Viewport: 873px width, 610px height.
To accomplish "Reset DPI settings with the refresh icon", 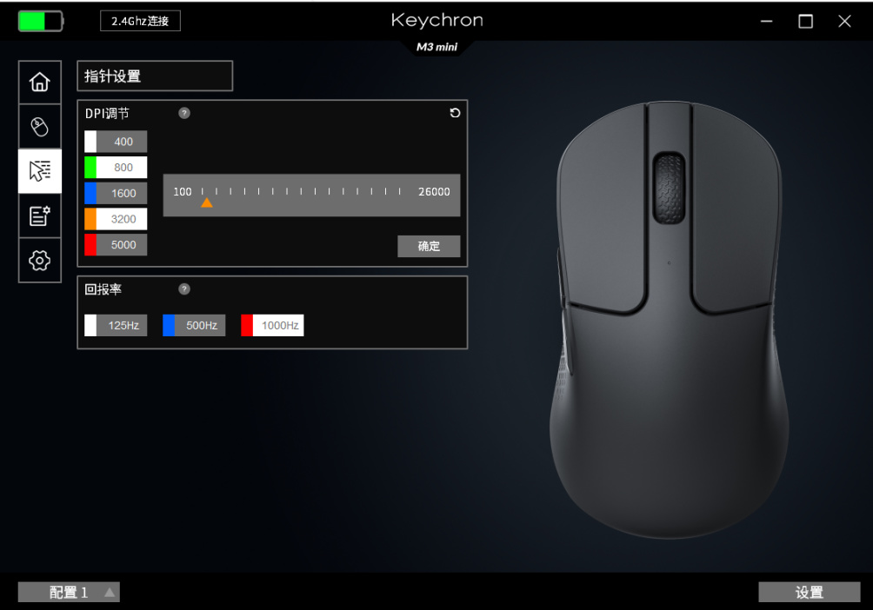I will pyautogui.click(x=455, y=113).
